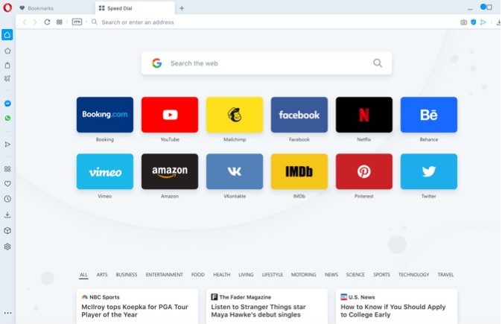
Task: Switch to the Bookmarks tab
Action: click(x=41, y=8)
